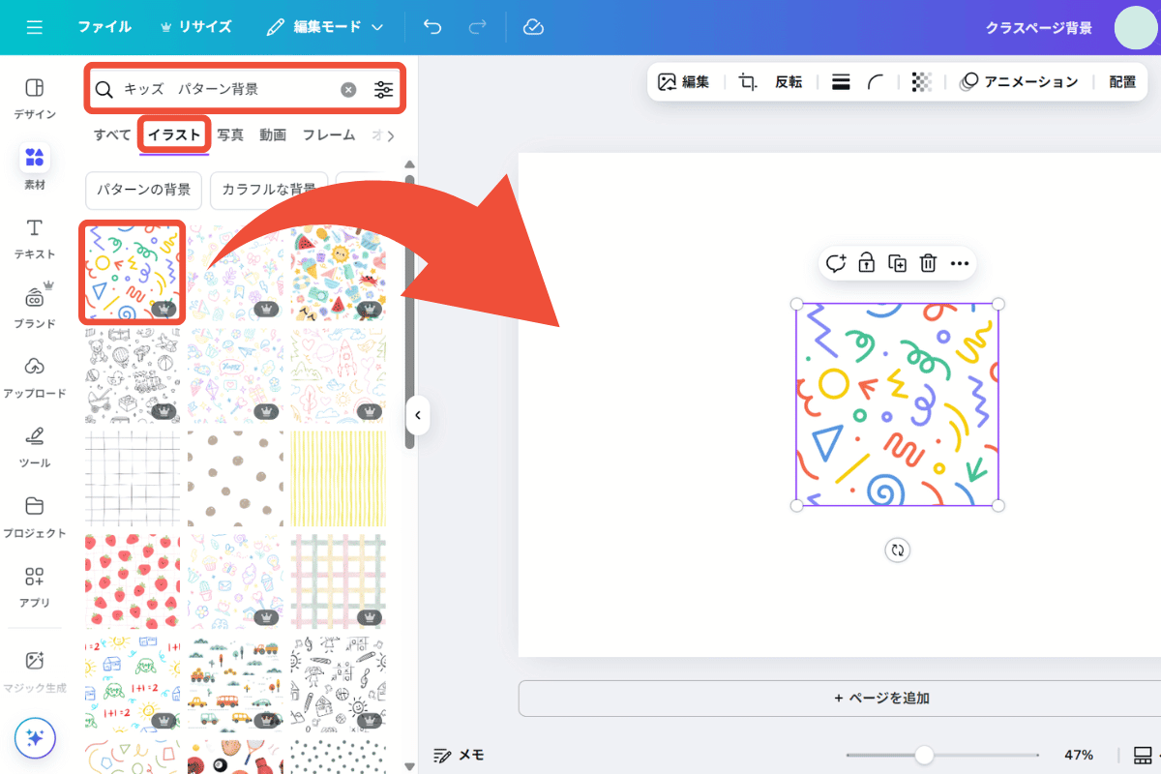
Task: Switch to the フレーム tab
Action: (x=329, y=134)
